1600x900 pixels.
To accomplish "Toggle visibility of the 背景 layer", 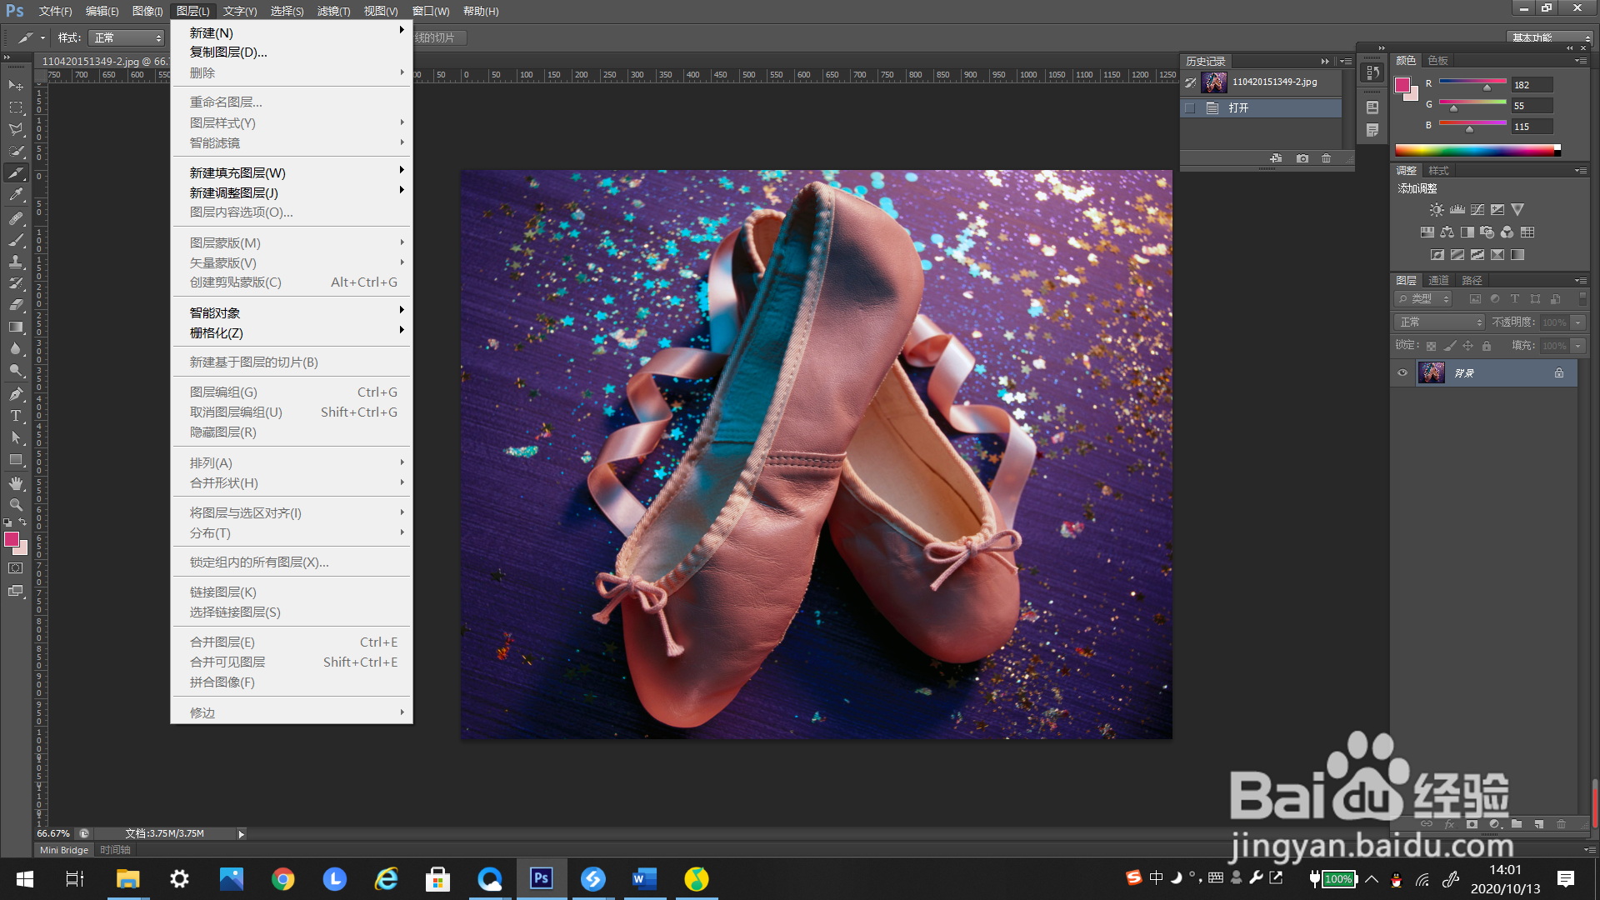I will [x=1402, y=373].
